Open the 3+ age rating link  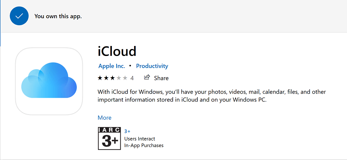(127, 131)
